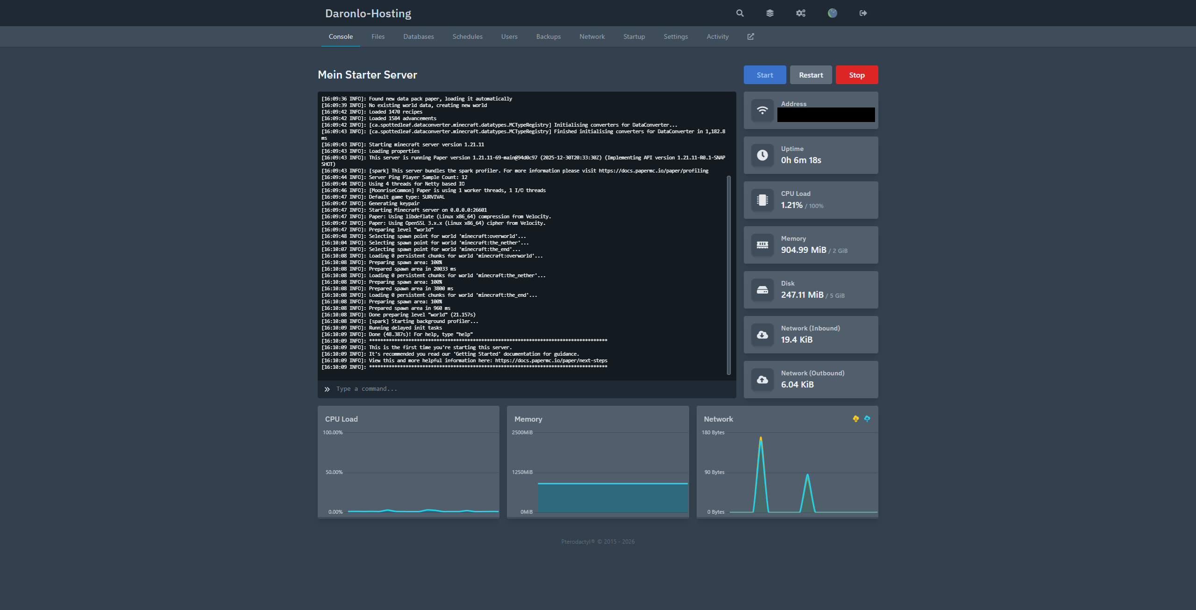Viewport: 1196px width, 610px height.
Task: Click yellow upload icon in the Network graph
Action: point(856,419)
